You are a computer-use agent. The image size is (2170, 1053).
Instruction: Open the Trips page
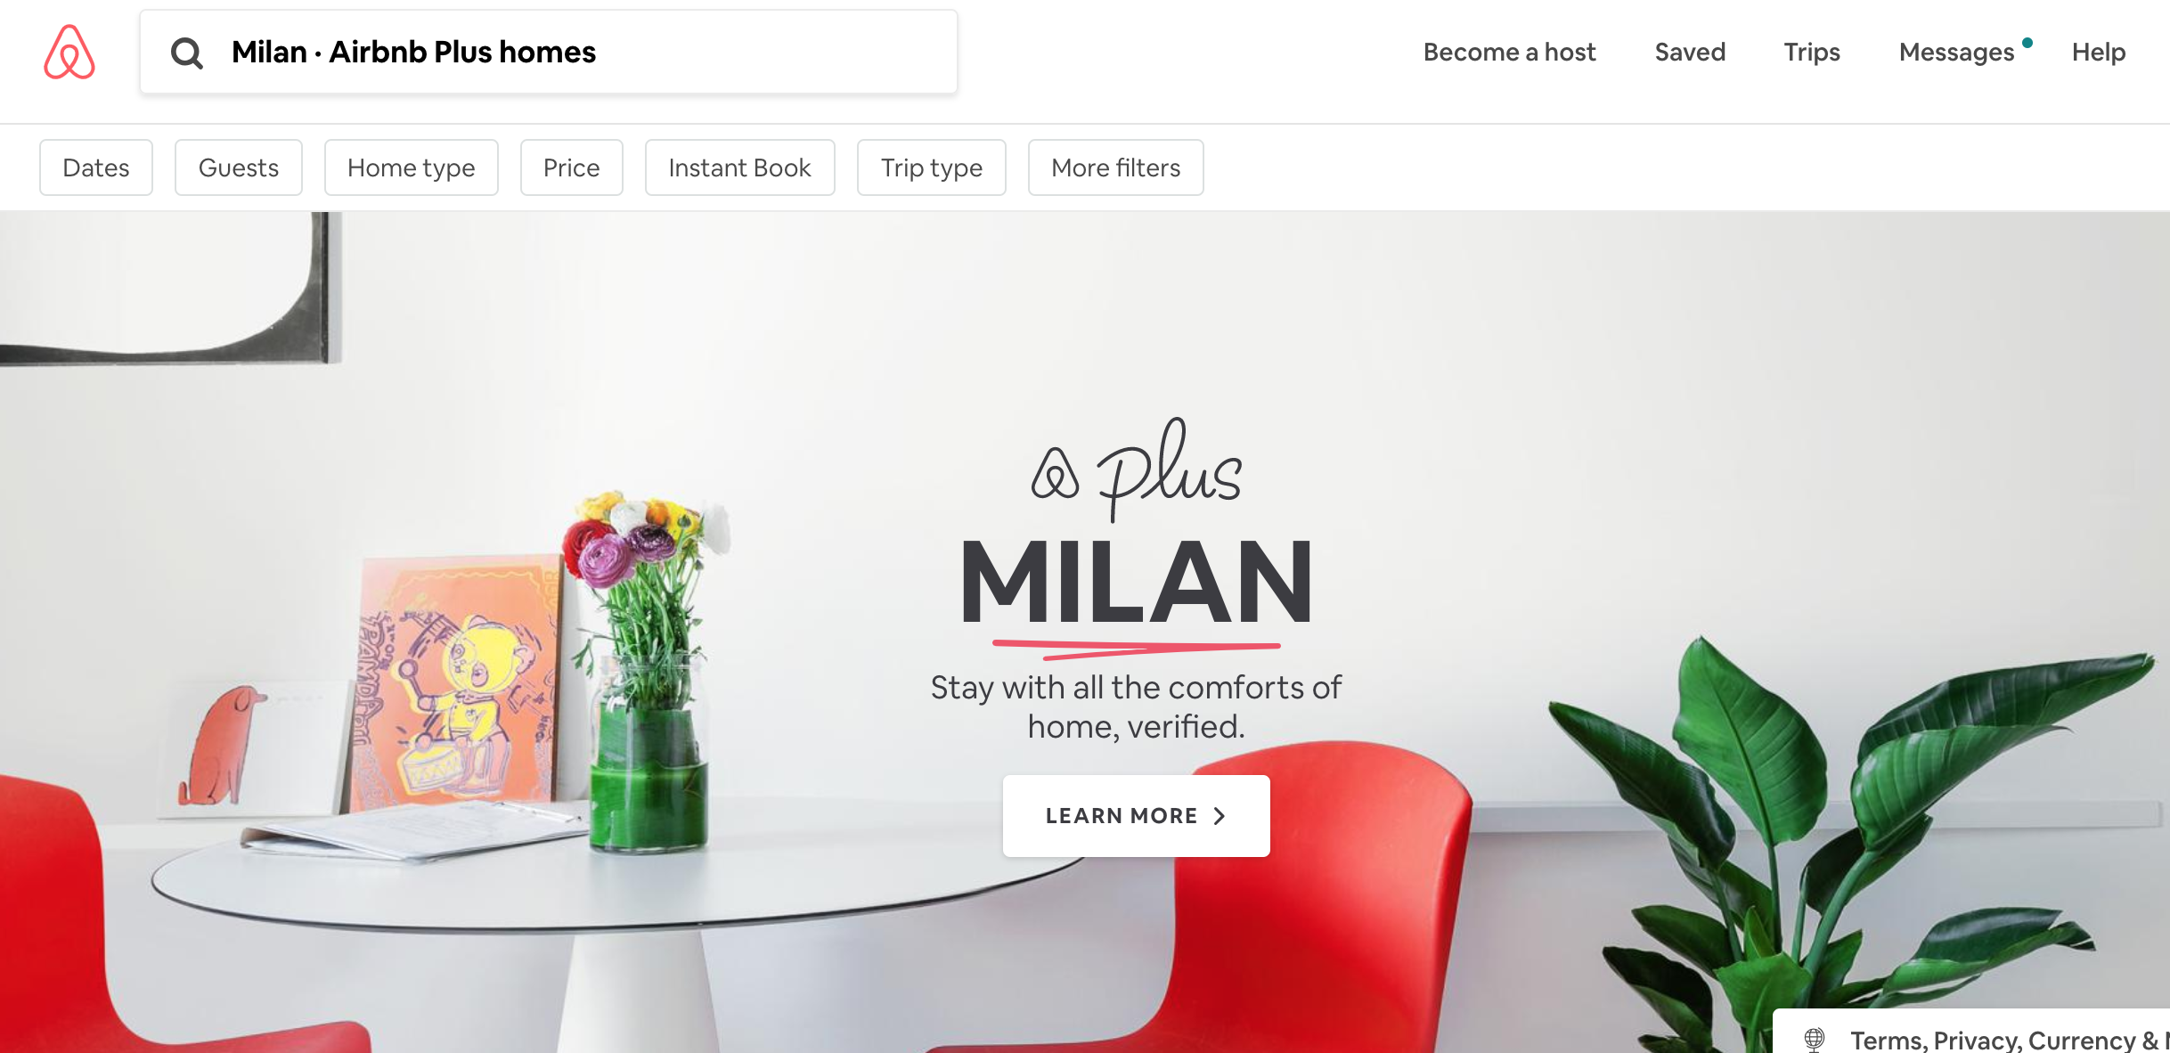(1812, 52)
